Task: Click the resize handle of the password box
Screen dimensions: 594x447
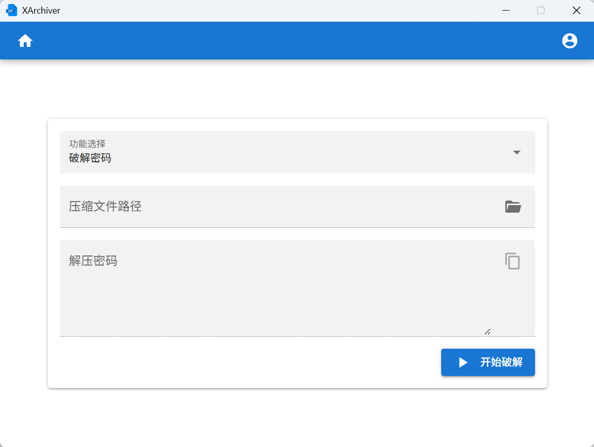Action: (x=488, y=332)
